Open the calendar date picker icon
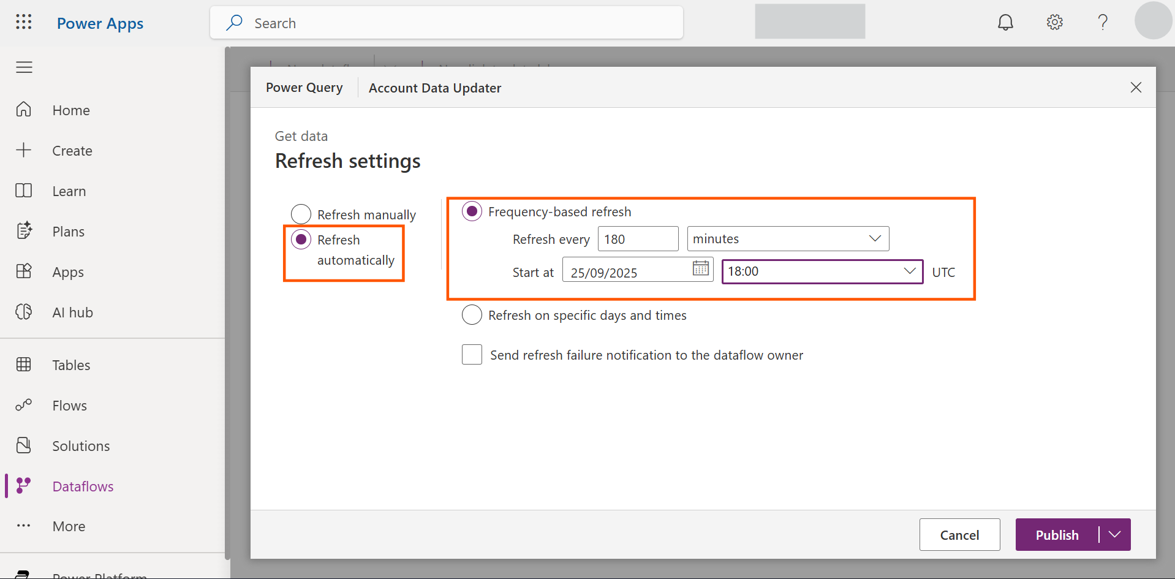The image size is (1175, 579). tap(700, 268)
